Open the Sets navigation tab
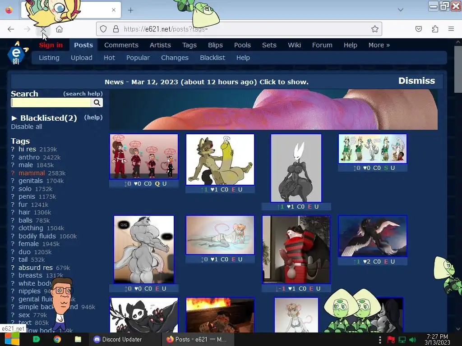This screenshot has width=462, height=346. [x=269, y=45]
